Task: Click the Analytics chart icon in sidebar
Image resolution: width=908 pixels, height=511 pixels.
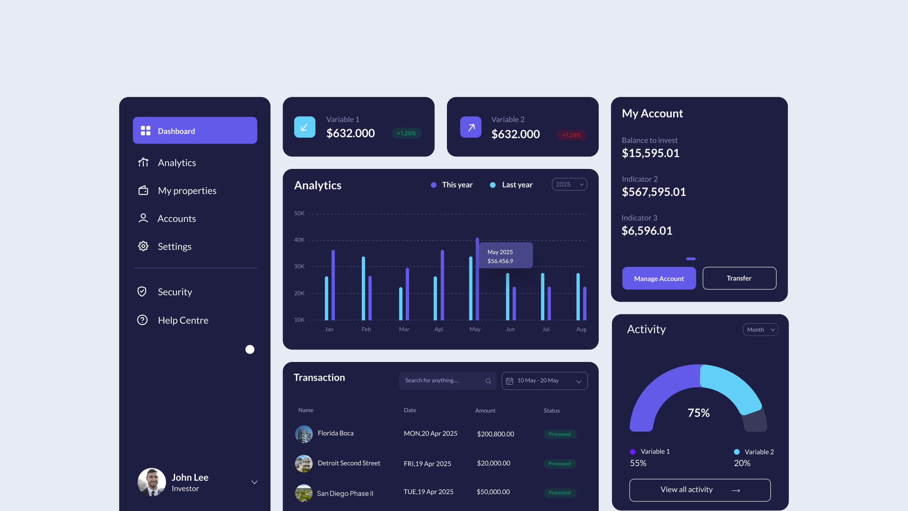Action: point(143,163)
